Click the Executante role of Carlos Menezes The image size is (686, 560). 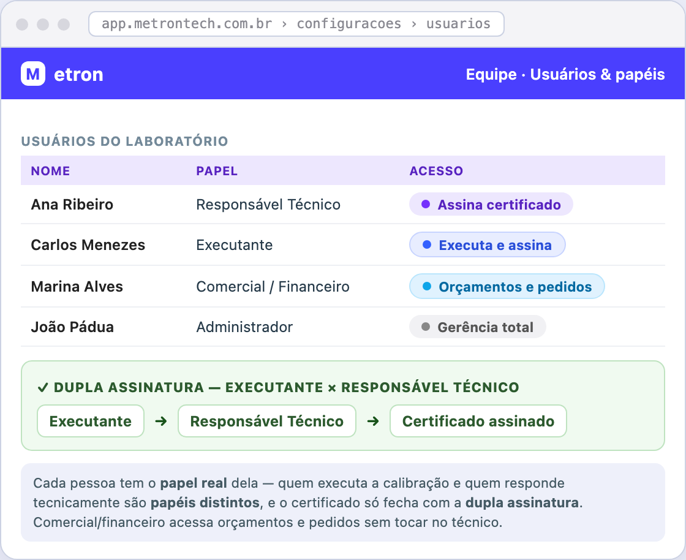[235, 244]
